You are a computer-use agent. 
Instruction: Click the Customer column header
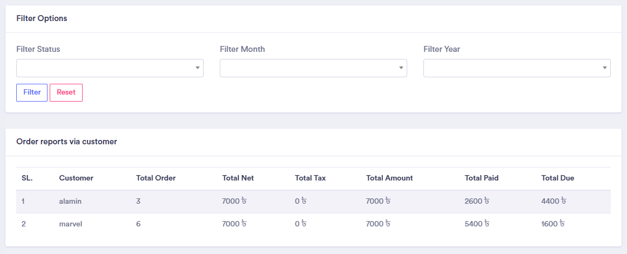coord(76,178)
